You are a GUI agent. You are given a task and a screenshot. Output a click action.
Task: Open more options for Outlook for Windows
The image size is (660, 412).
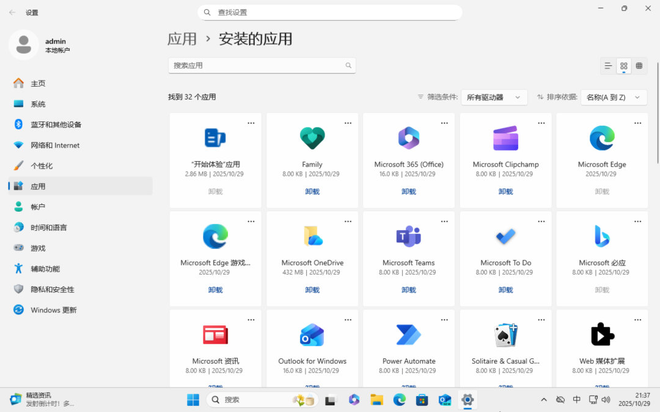[348, 320]
